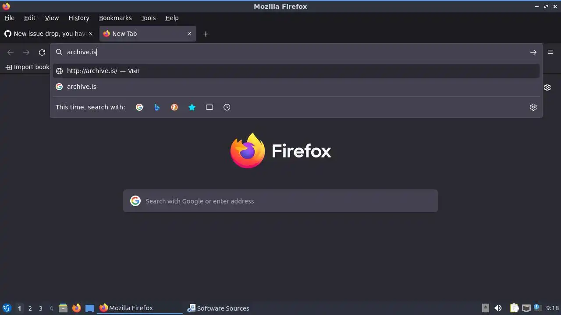Open the volume control tray icon
The height and width of the screenshot is (315, 561).
[498, 308]
